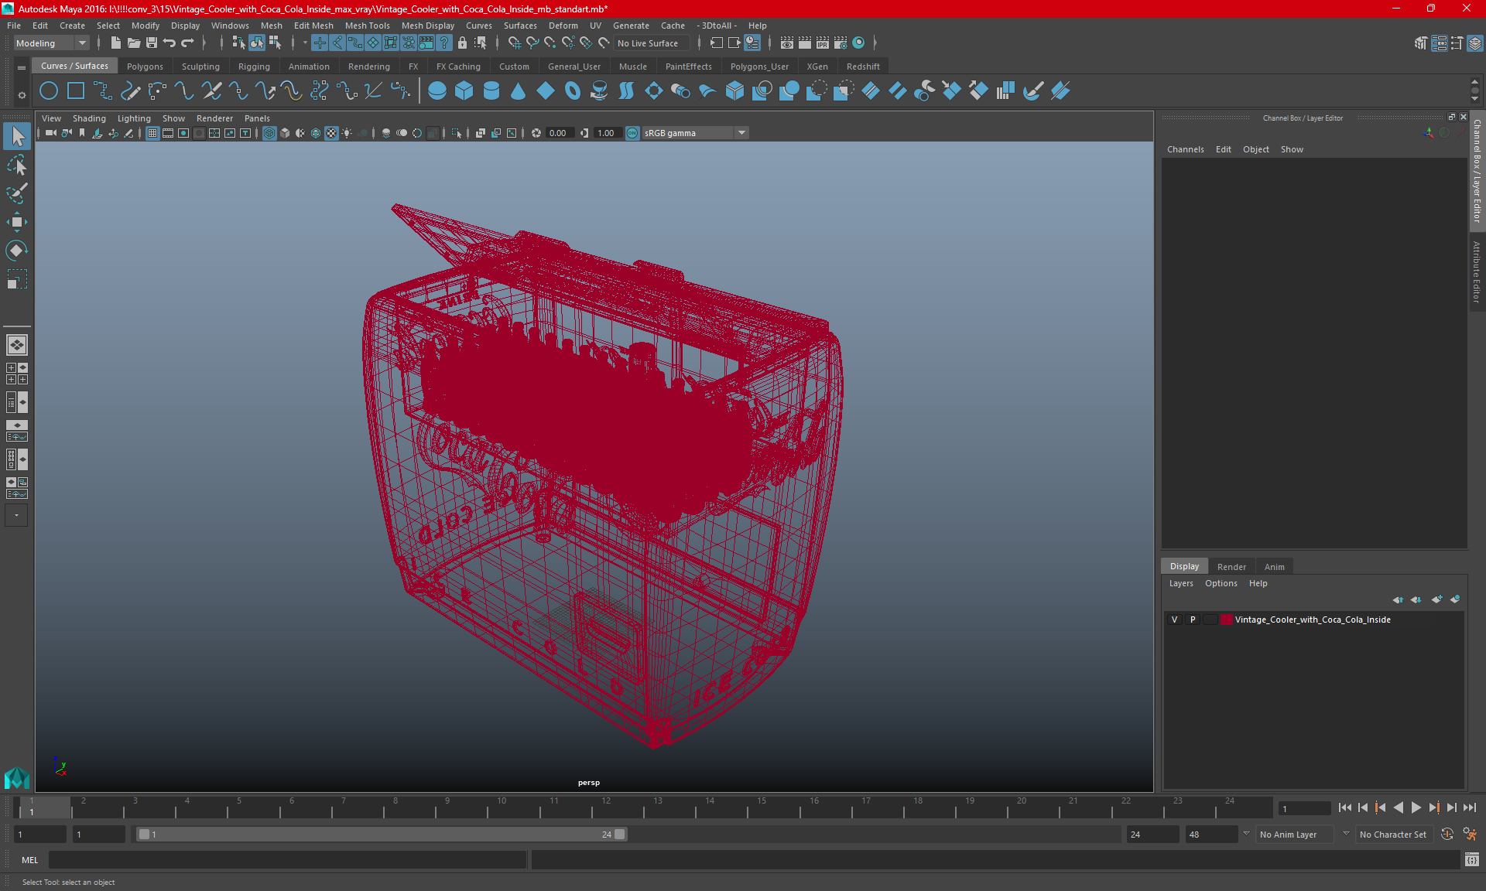The height and width of the screenshot is (891, 1486).
Task: Create a new scene icon
Action: click(115, 43)
